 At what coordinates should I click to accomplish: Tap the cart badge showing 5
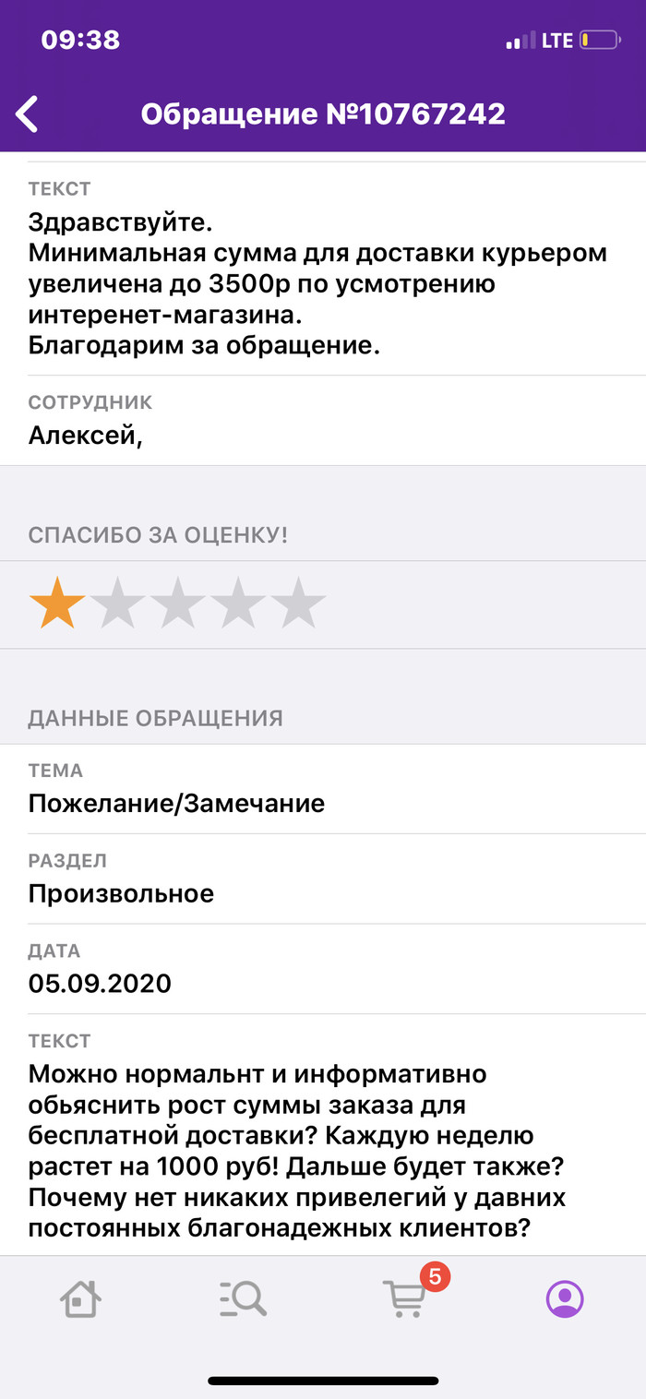pos(435,1277)
